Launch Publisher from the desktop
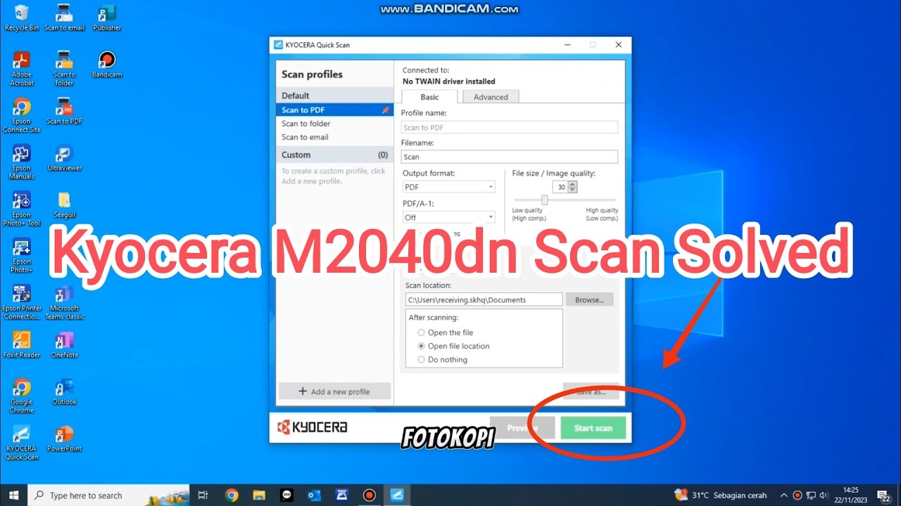The image size is (901, 506). (x=107, y=18)
